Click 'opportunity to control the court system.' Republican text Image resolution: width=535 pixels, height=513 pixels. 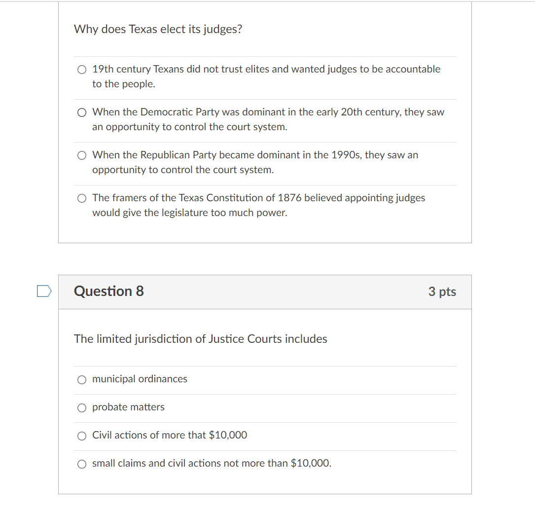[183, 170]
